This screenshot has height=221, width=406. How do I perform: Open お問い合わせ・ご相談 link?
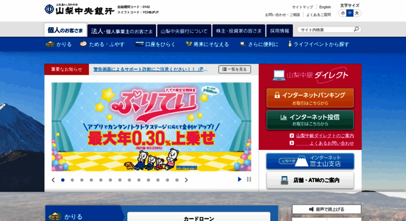coord(283,15)
